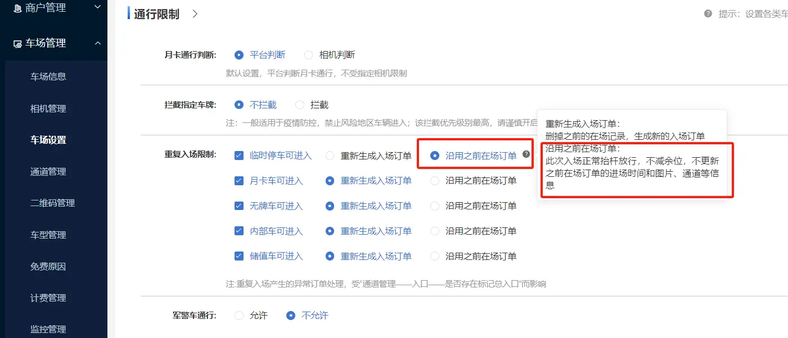Click help icon beside 沿用之前在场订单
Image resolution: width=788 pixels, height=338 pixels.
(x=526, y=154)
